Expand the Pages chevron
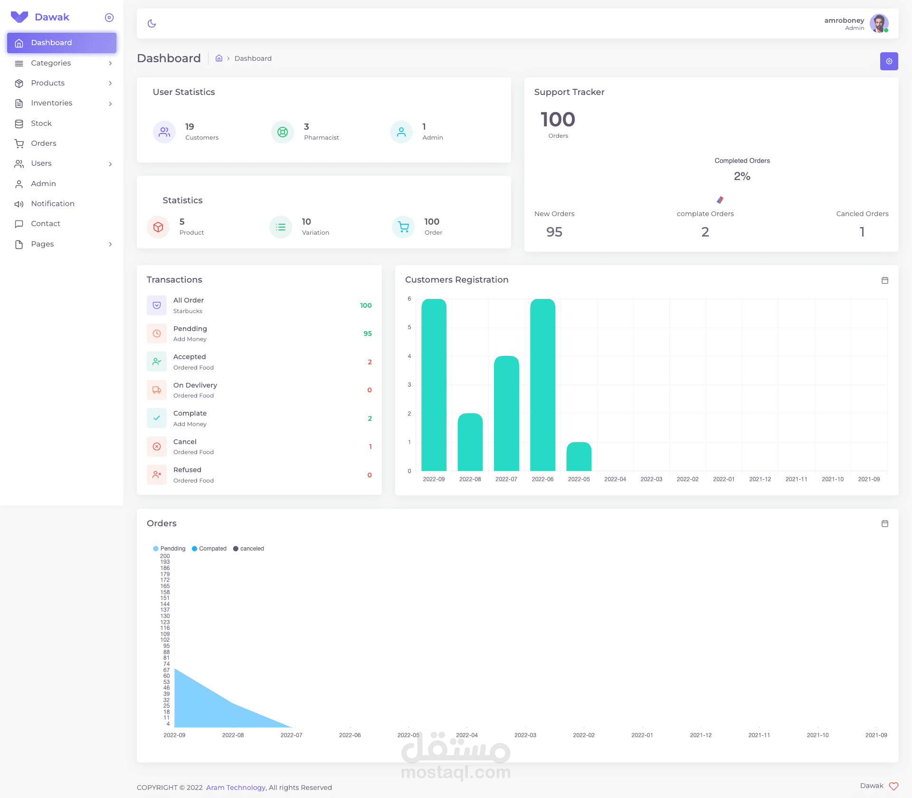This screenshot has height=798, width=912. tap(110, 244)
